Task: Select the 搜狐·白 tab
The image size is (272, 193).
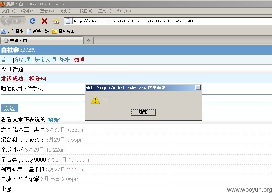Action: [x=42, y=41]
